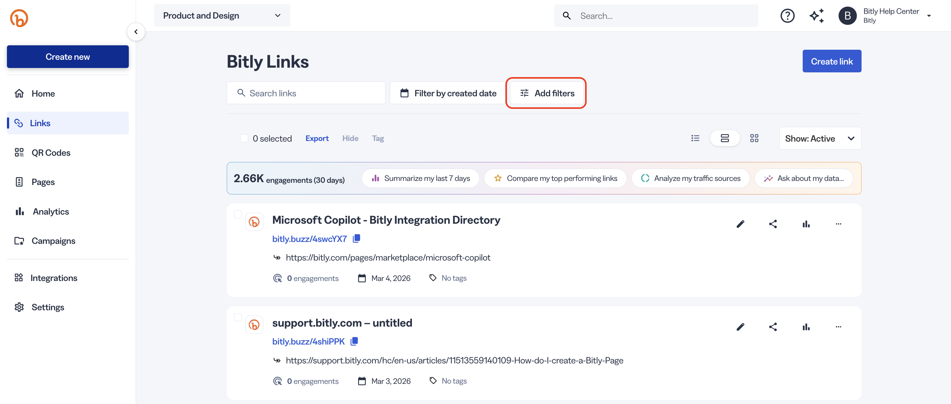This screenshot has width=951, height=404.
Task: Switch to card row view
Action: [725, 138]
